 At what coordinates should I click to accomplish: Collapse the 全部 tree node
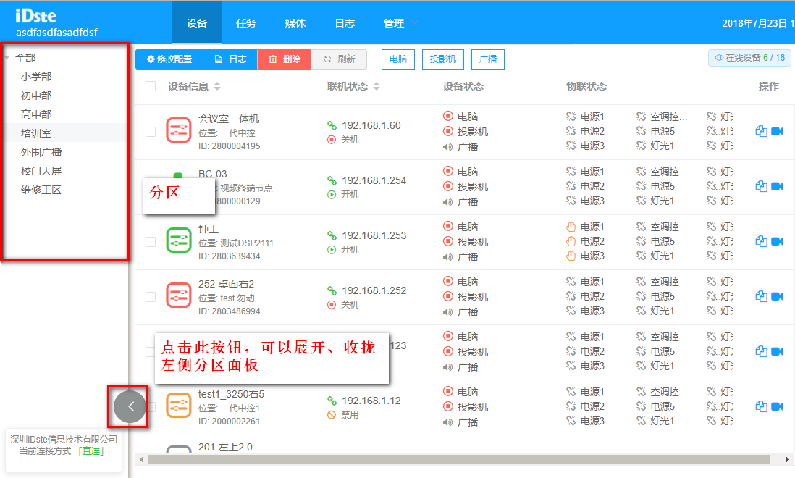tap(7, 58)
